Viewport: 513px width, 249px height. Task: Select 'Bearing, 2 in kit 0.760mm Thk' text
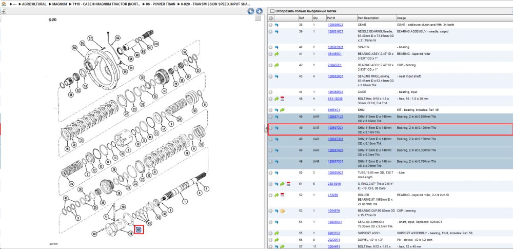[416, 162]
